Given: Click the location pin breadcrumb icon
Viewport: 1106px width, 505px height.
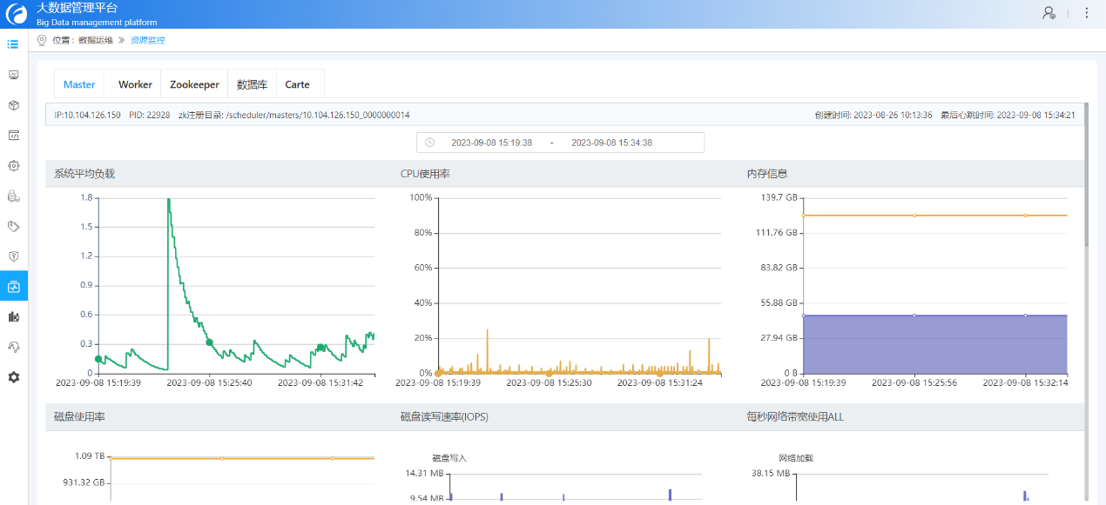Looking at the screenshot, I should pos(42,40).
